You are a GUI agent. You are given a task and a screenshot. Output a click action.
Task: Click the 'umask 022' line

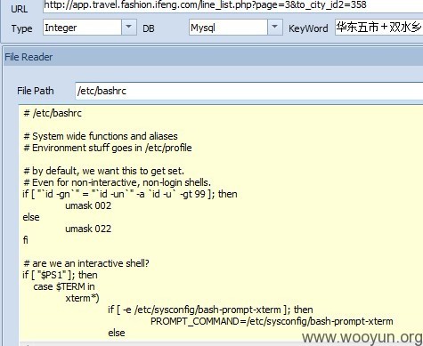click(x=88, y=229)
